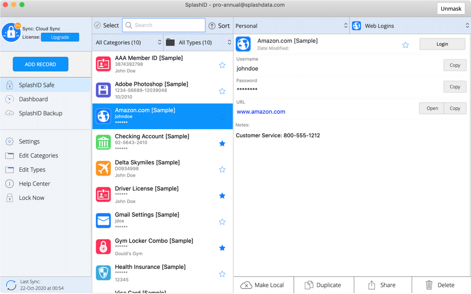Click the Duplicate pages icon
Screen dimensions: 471x294
309,285
